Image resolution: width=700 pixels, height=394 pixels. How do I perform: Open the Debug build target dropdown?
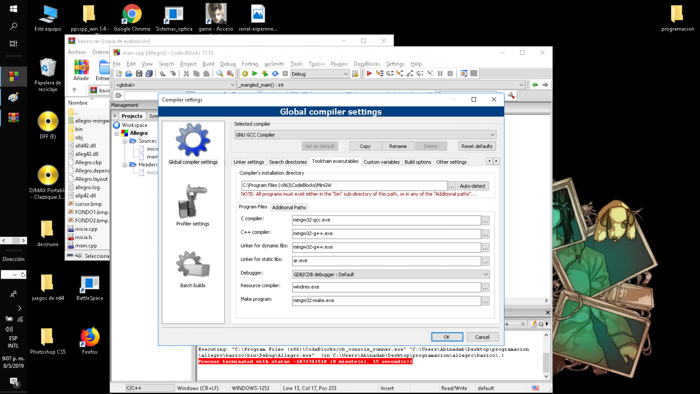(x=320, y=74)
